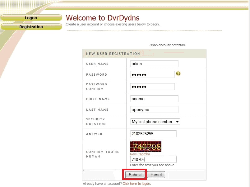250x187 pixels.
Task: Open the Registration page from sidebar
Action: point(31,27)
